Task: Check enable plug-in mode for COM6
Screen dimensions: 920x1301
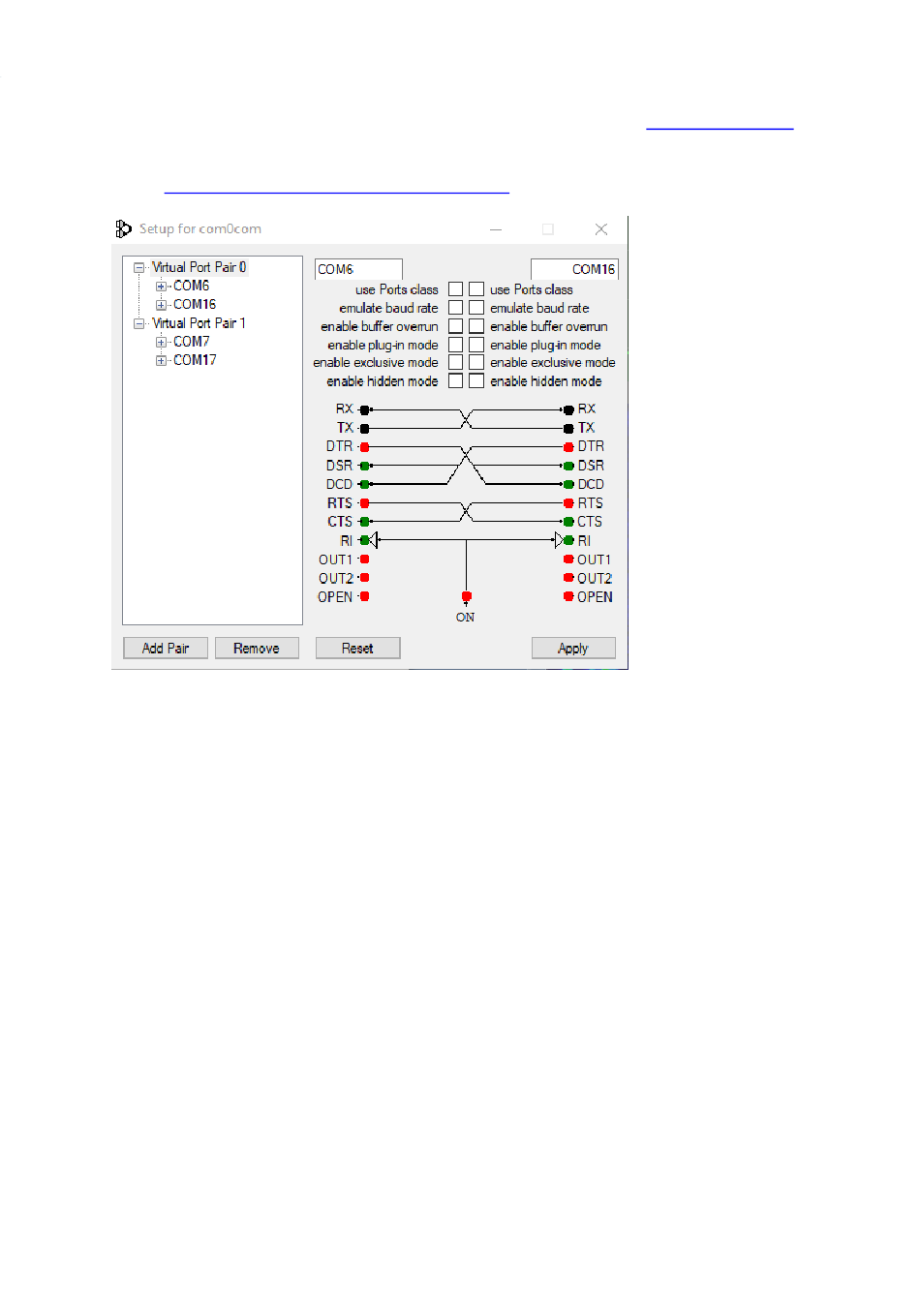Action: (x=455, y=345)
